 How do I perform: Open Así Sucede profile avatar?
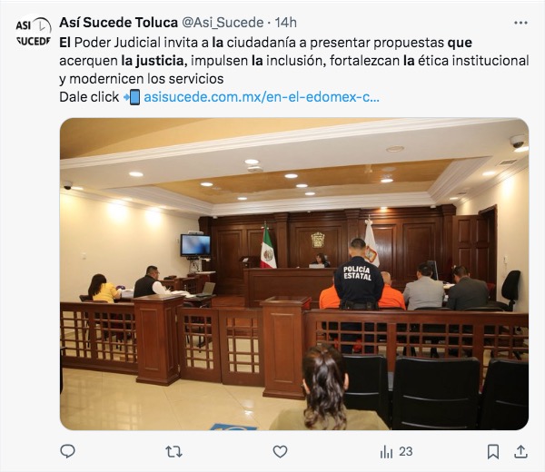[x=34, y=32]
